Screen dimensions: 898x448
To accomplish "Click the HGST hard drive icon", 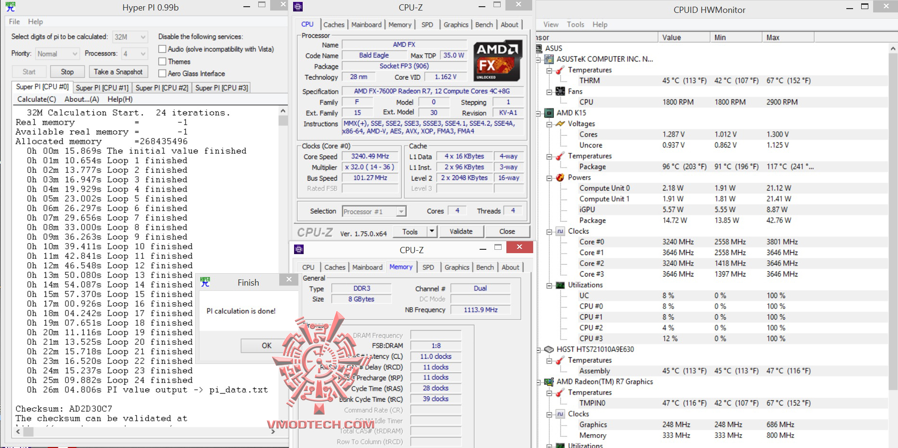I will [x=549, y=349].
